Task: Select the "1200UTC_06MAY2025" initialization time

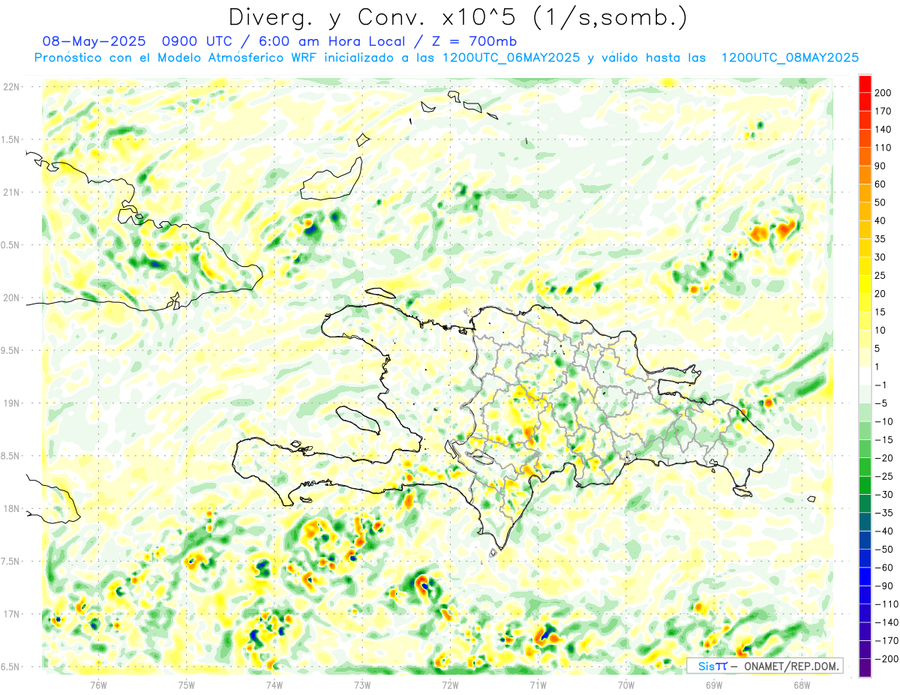Action: tap(511, 58)
